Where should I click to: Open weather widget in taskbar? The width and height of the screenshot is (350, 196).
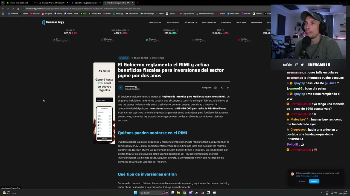(x=10, y=193)
